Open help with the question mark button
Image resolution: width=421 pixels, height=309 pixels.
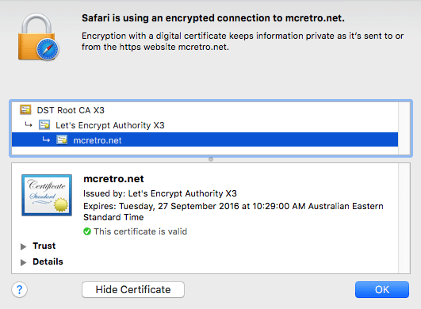[19, 290]
